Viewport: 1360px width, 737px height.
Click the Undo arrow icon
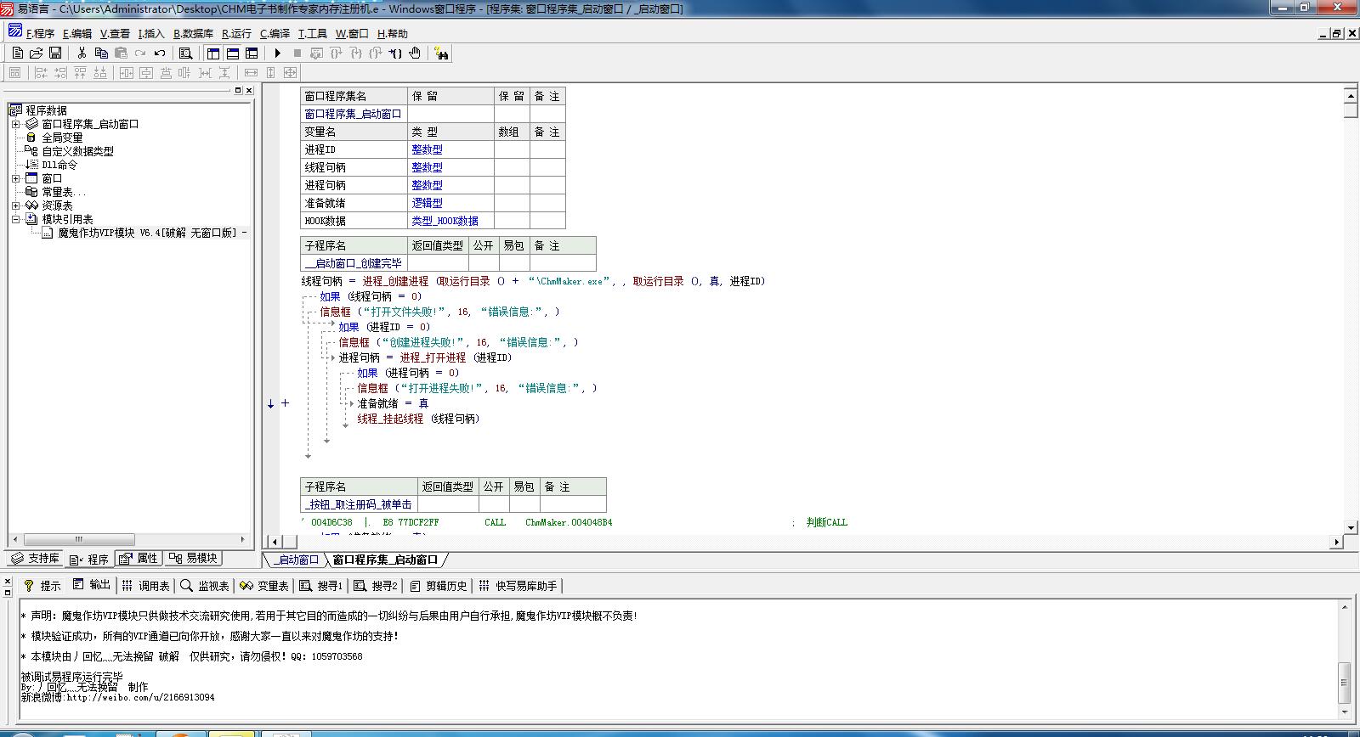160,53
